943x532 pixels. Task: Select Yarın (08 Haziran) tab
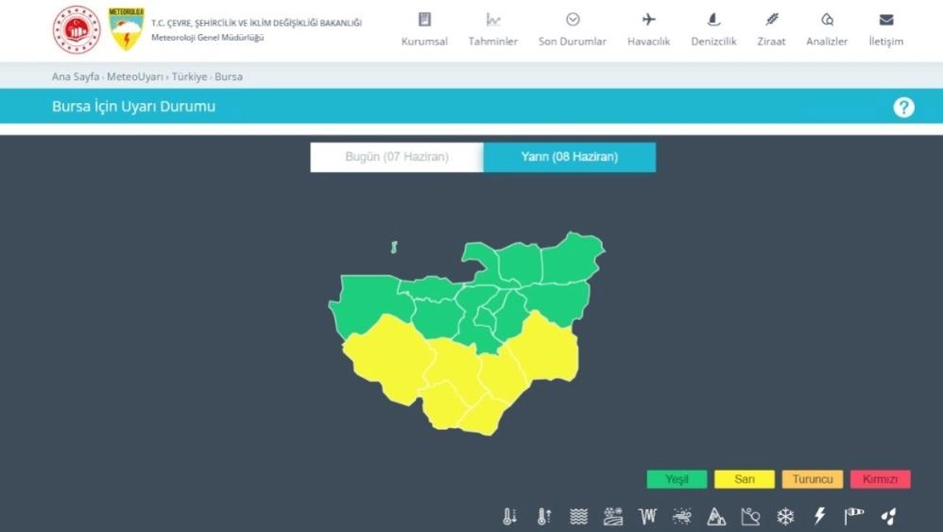coord(569,157)
